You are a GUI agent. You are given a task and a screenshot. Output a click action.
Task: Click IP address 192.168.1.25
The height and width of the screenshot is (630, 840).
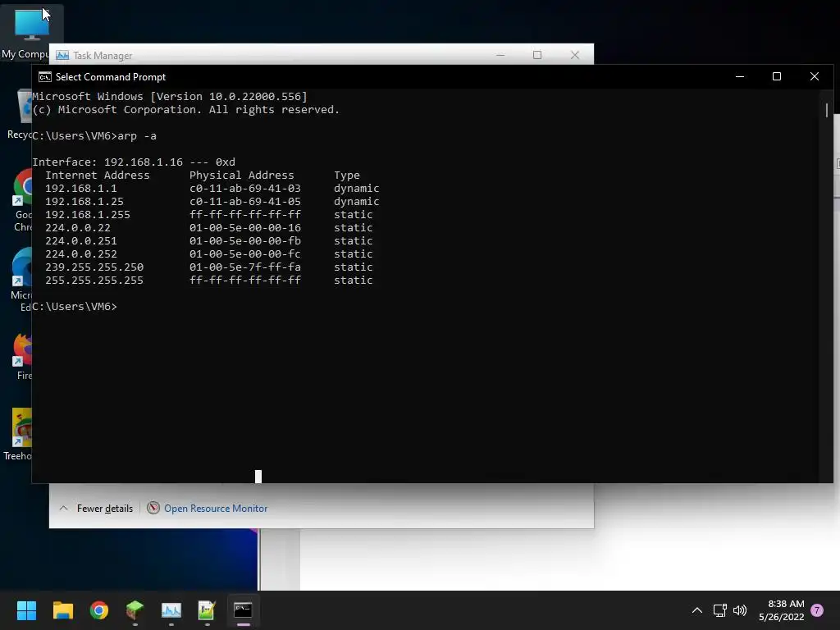pos(84,202)
